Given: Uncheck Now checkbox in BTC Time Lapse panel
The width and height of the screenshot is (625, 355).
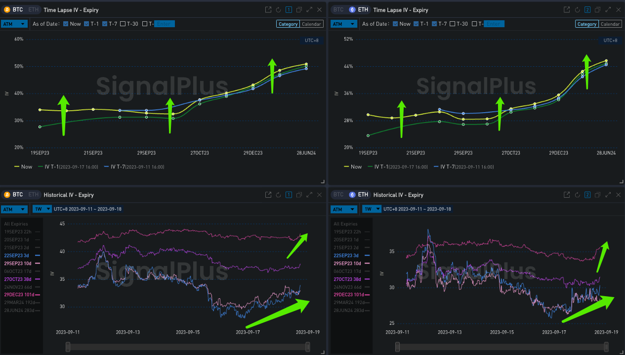Looking at the screenshot, I should click(66, 24).
